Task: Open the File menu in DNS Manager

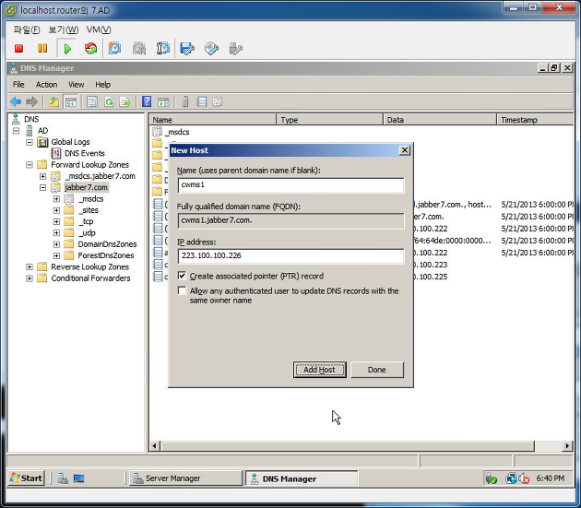Action: (x=18, y=85)
